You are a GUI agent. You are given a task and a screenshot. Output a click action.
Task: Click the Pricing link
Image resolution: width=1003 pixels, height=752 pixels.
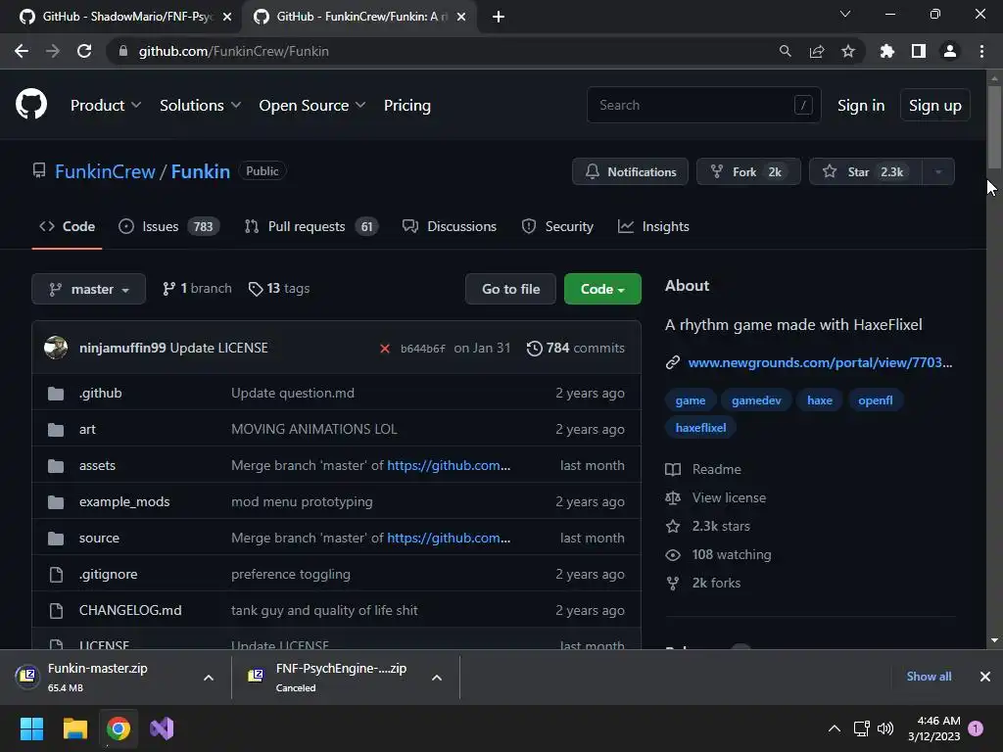pyautogui.click(x=406, y=106)
